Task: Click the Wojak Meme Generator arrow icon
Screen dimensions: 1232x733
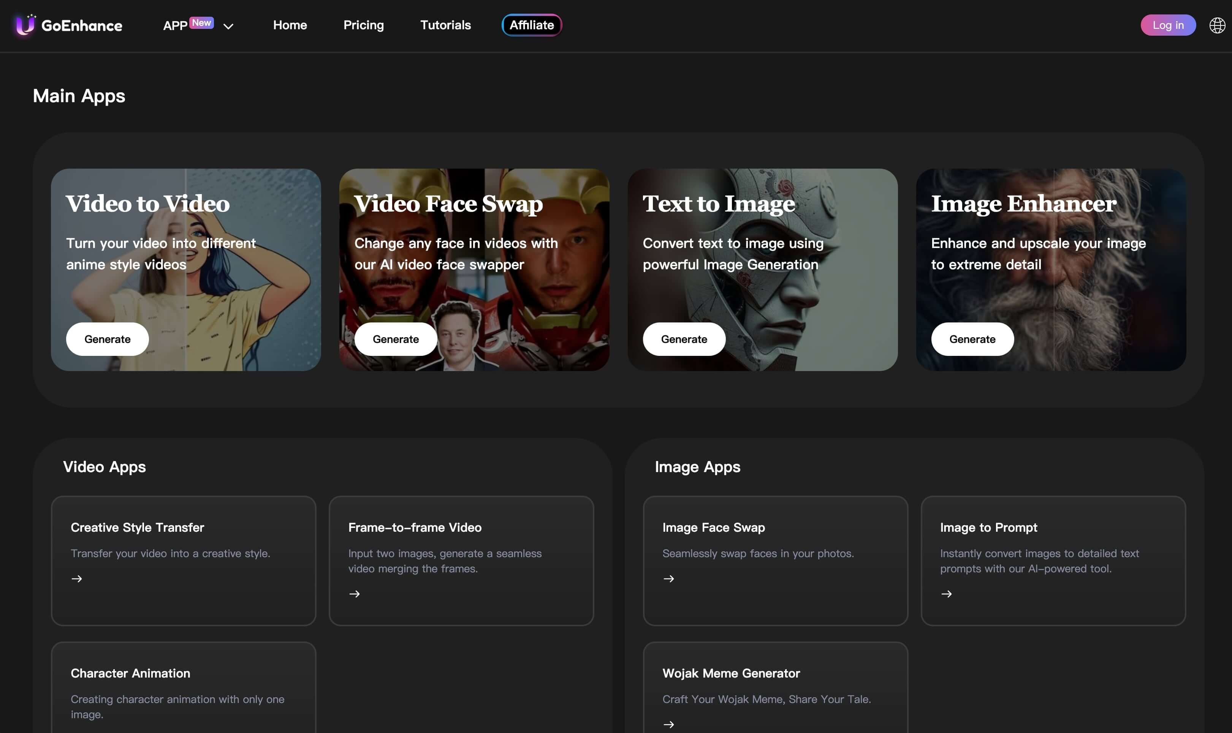Action: 668,724
